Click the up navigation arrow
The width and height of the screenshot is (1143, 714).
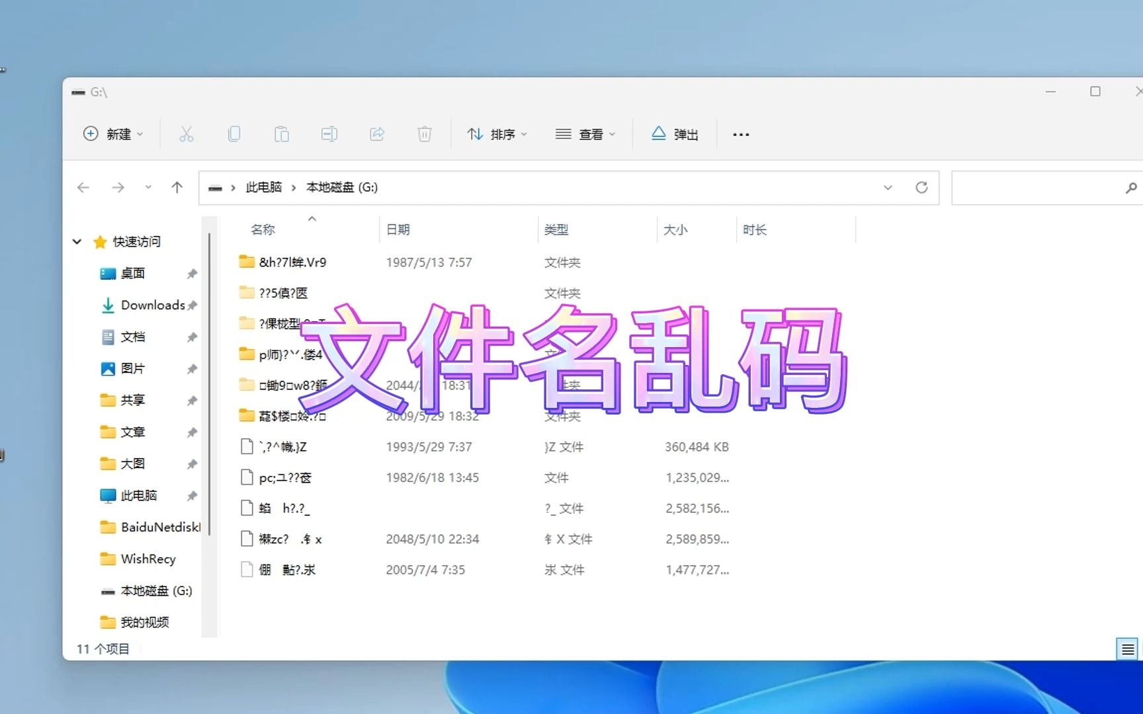coord(177,187)
